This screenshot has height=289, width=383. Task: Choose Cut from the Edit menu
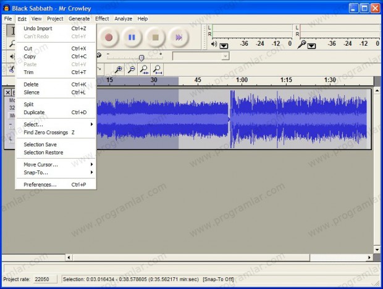56,49
